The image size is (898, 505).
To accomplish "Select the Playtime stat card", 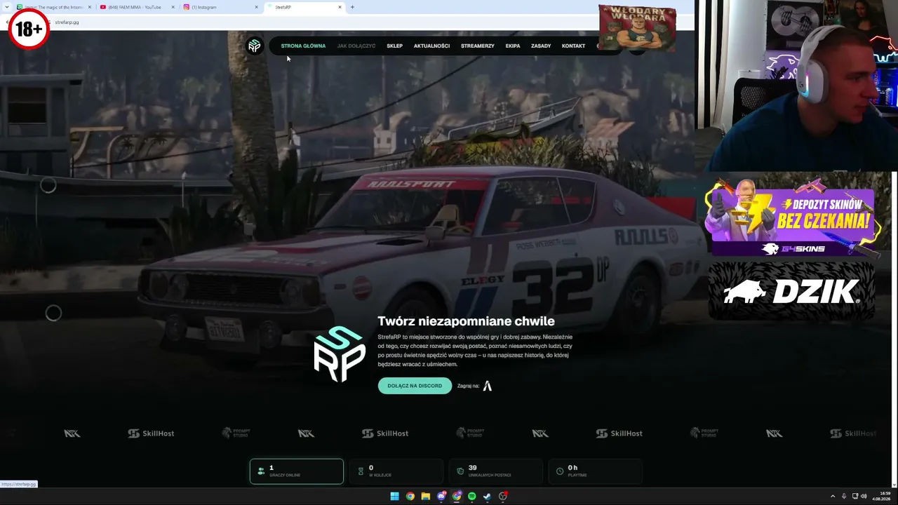I will tap(595, 471).
